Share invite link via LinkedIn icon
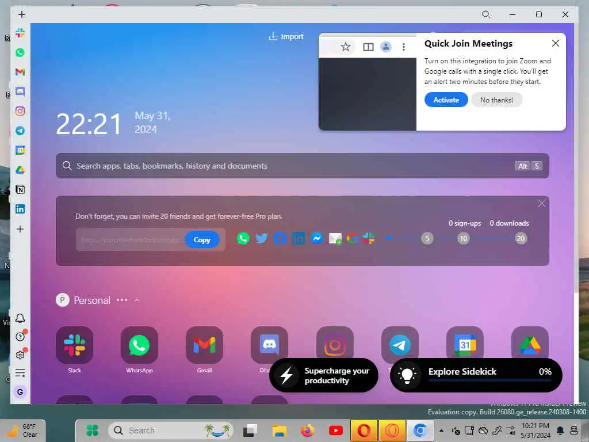The image size is (589, 442). pyautogui.click(x=299, y=238)
